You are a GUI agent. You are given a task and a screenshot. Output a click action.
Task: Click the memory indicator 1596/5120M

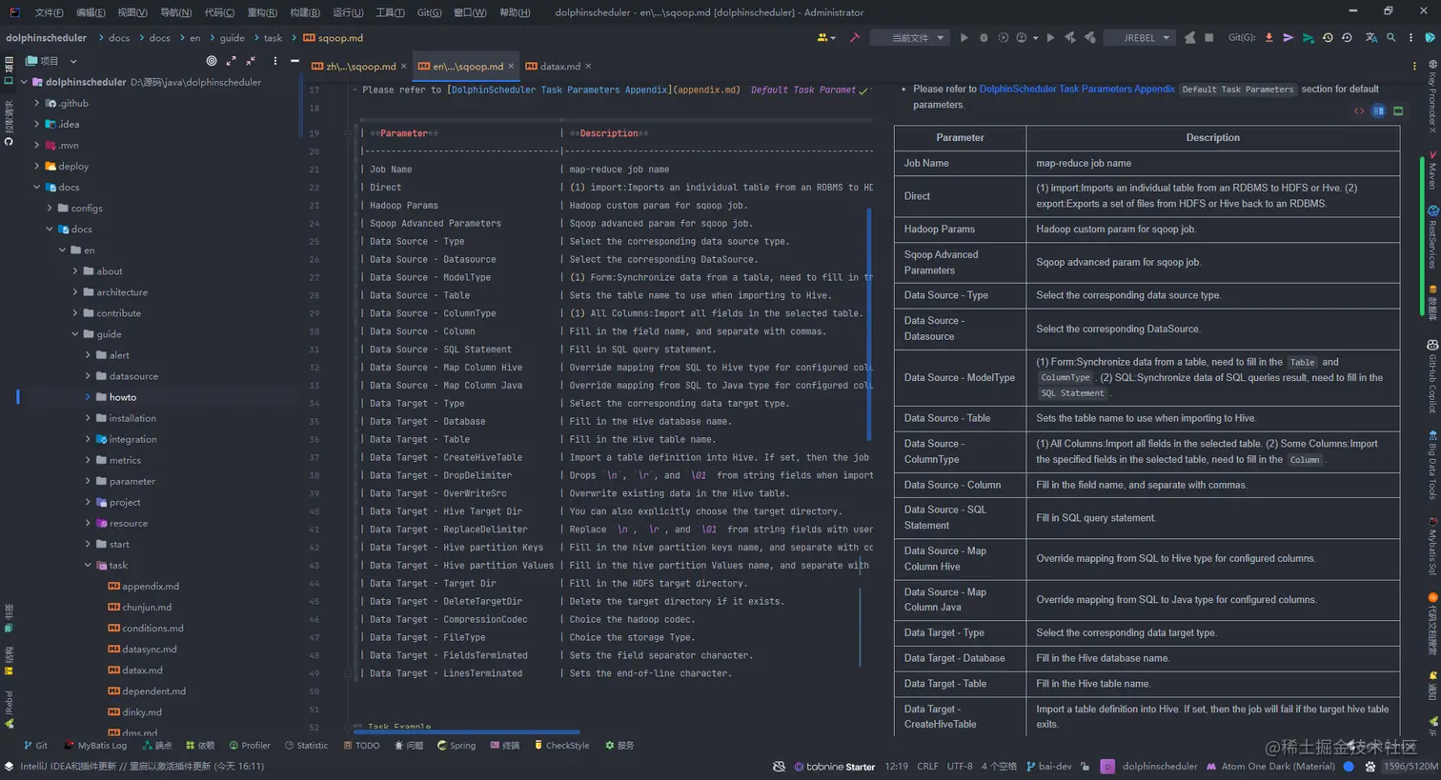1410,767
